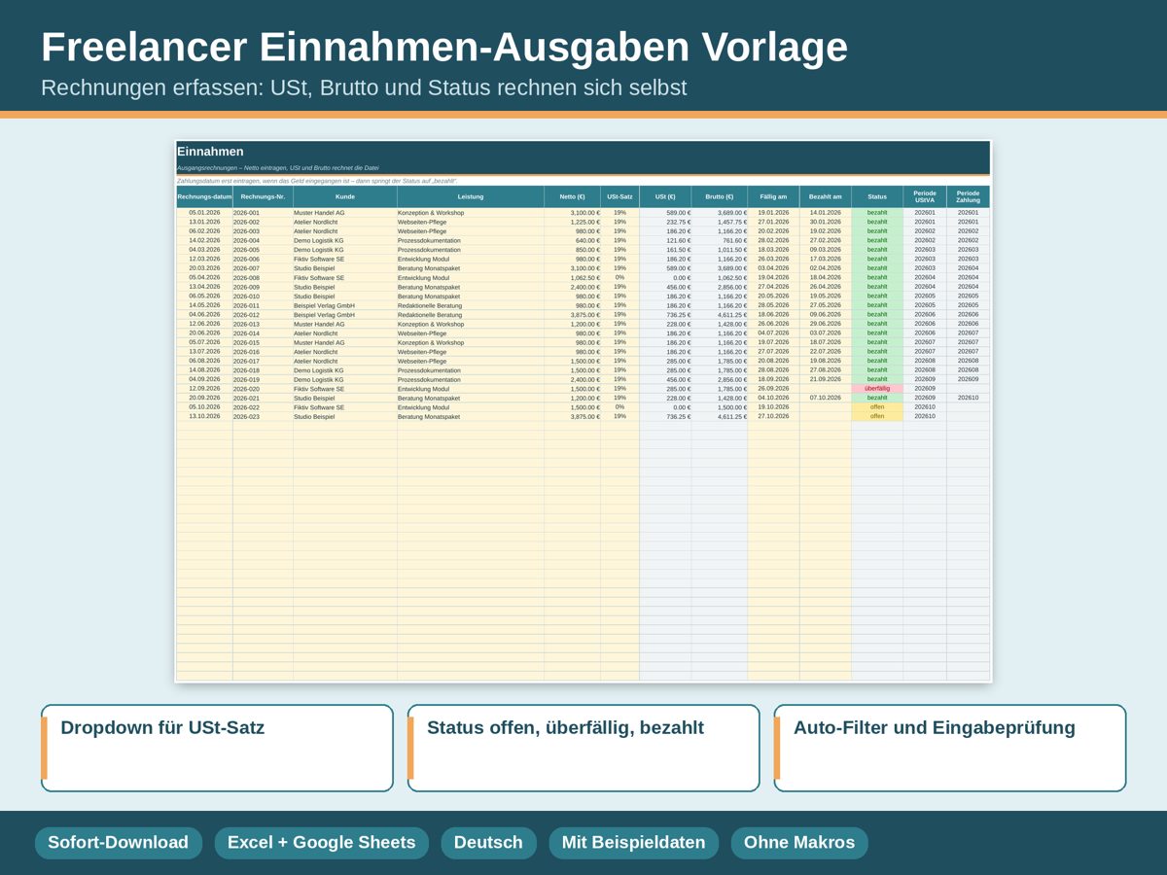Click the Periode UStVA column header
Viewport: 1167px width, 875px height.
pos(925,196)
